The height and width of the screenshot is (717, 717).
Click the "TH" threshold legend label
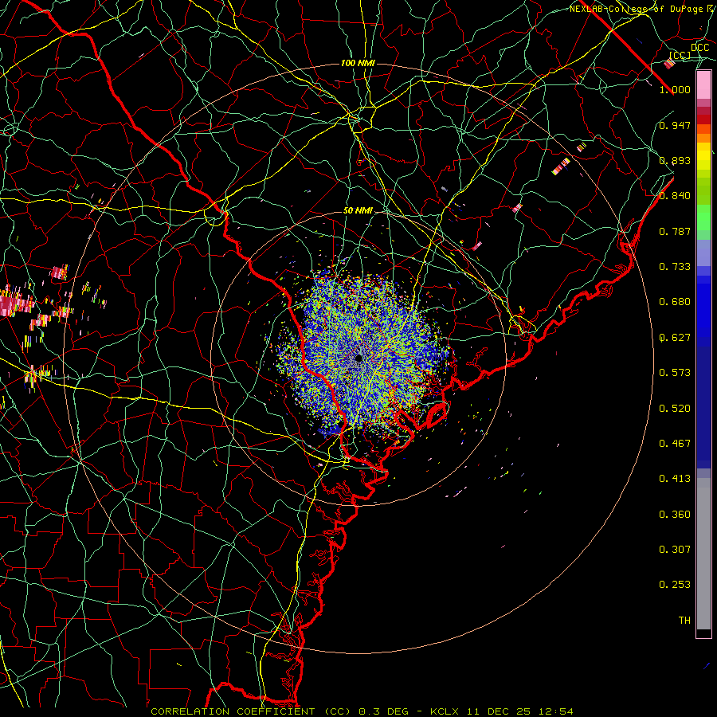[684, 621]
